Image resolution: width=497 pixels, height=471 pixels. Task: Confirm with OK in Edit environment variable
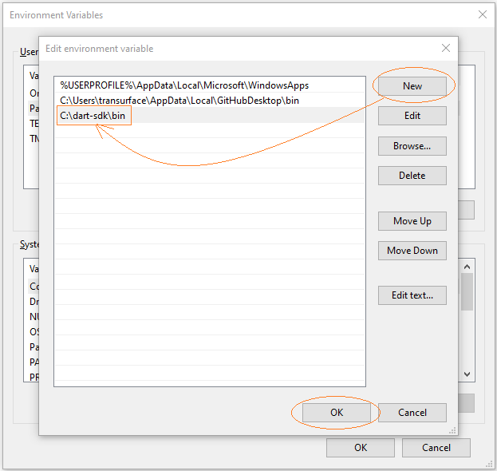click(x=337, y=413)
